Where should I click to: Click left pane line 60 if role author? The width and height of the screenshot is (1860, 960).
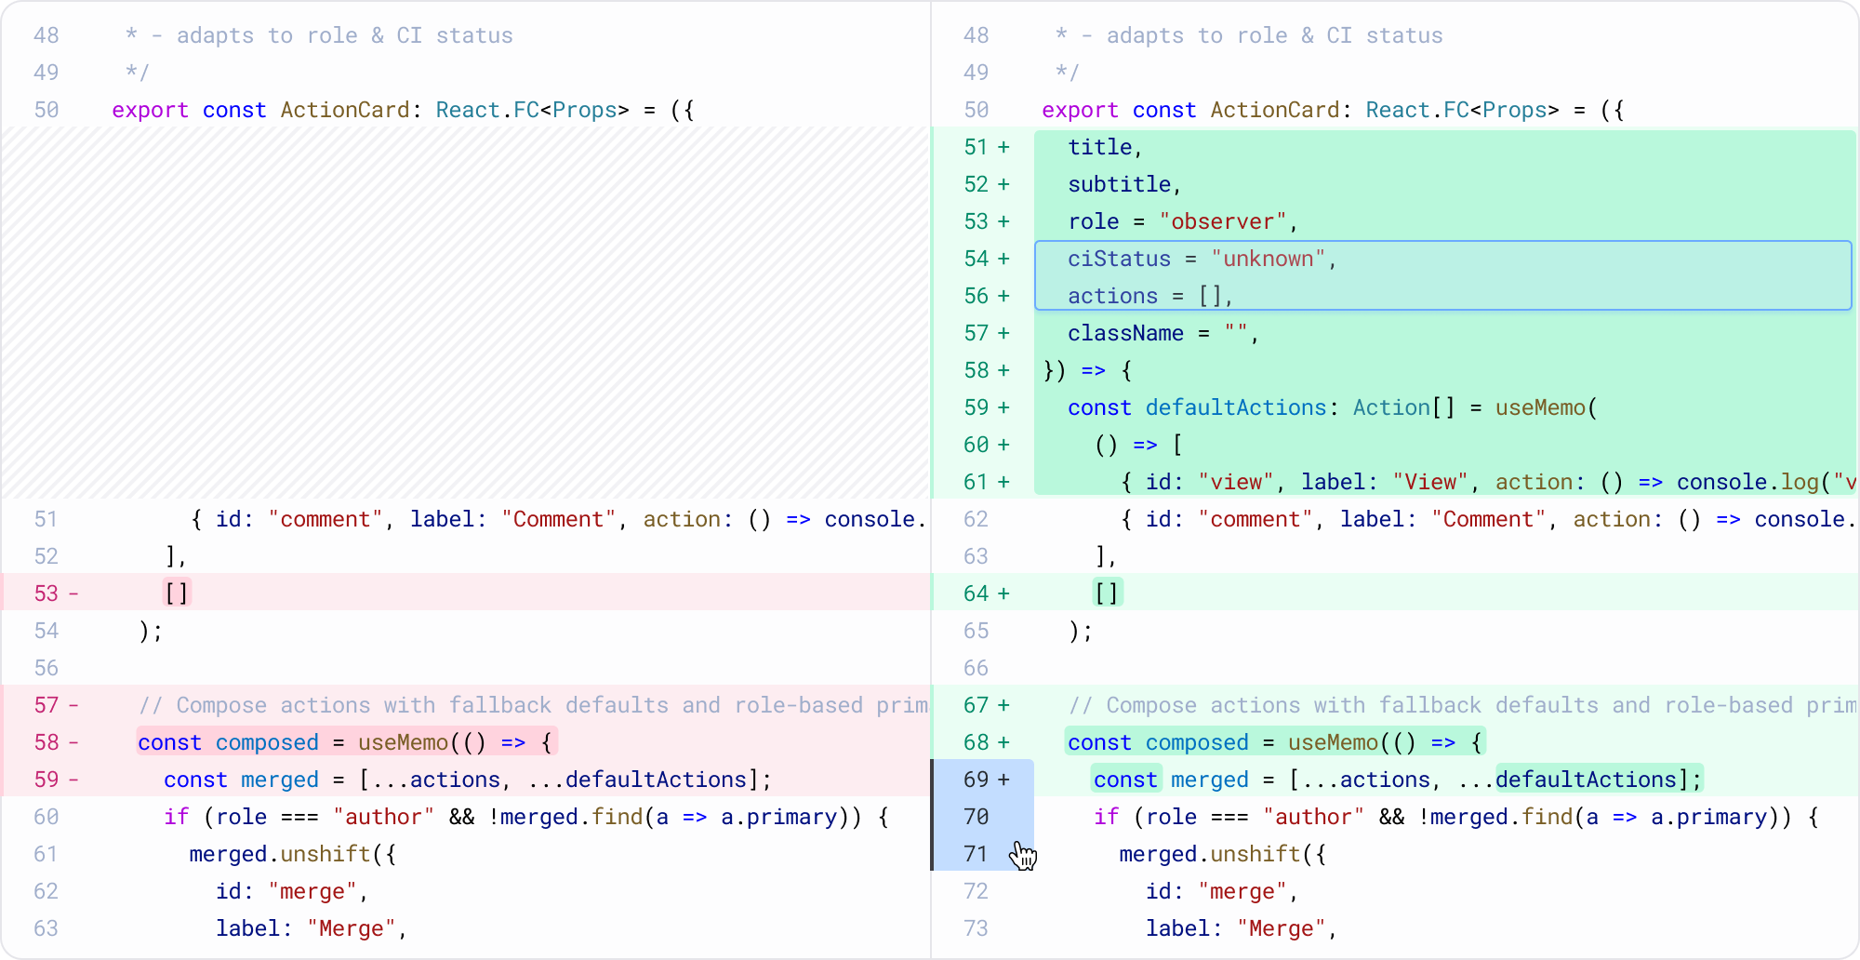pos(466,817)
